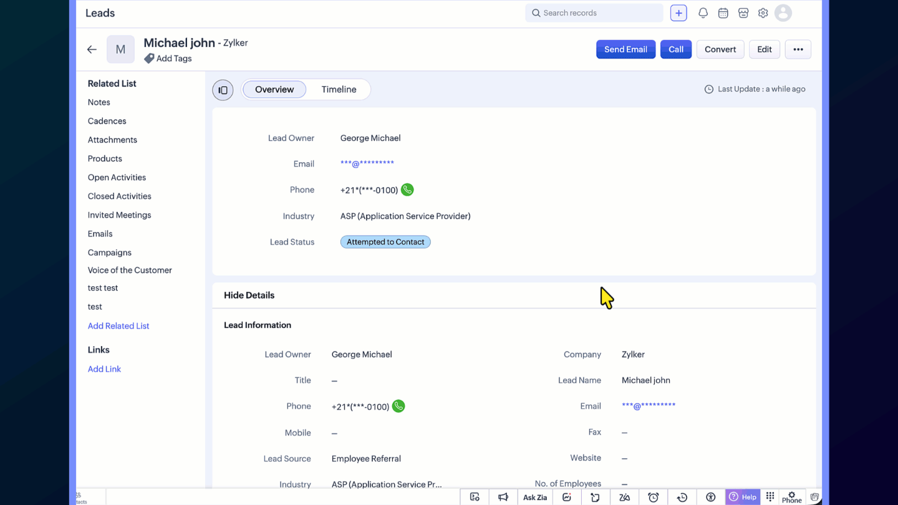Click the Add Tags link
This screenshot has width=898, height=505.
click(174, 59)
